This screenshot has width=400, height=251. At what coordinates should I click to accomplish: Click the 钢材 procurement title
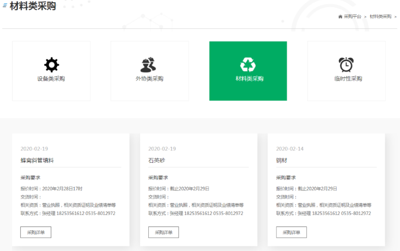tap(282, 161)
